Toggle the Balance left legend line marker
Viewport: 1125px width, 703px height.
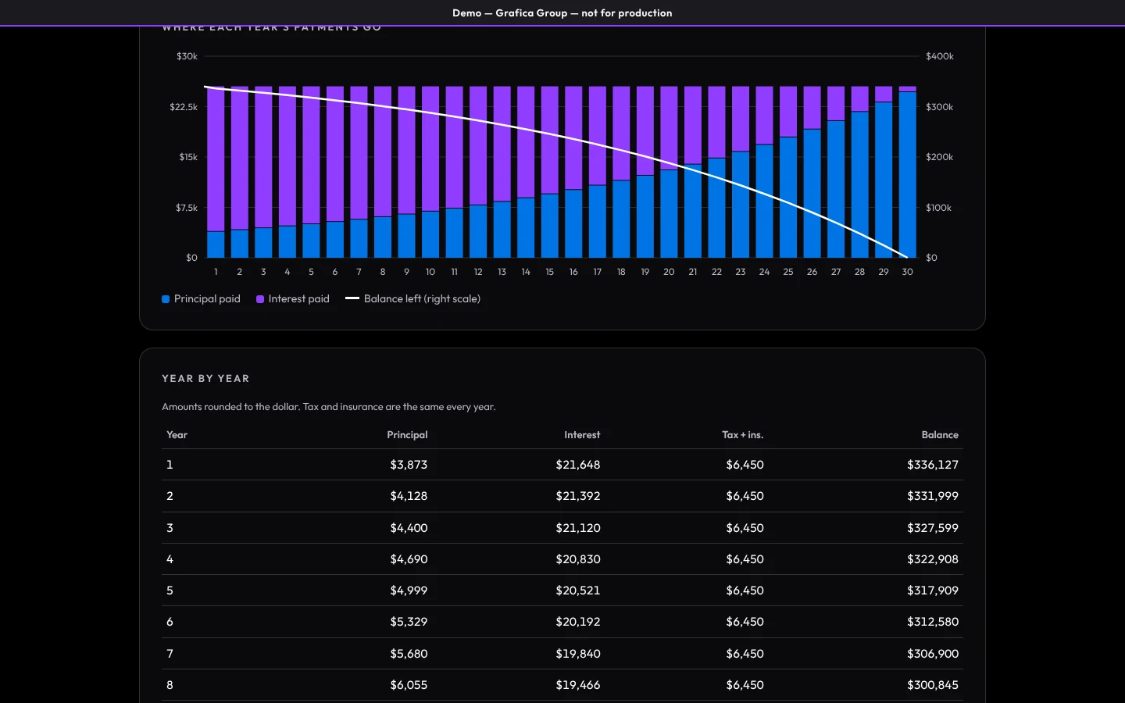[352, 298]
